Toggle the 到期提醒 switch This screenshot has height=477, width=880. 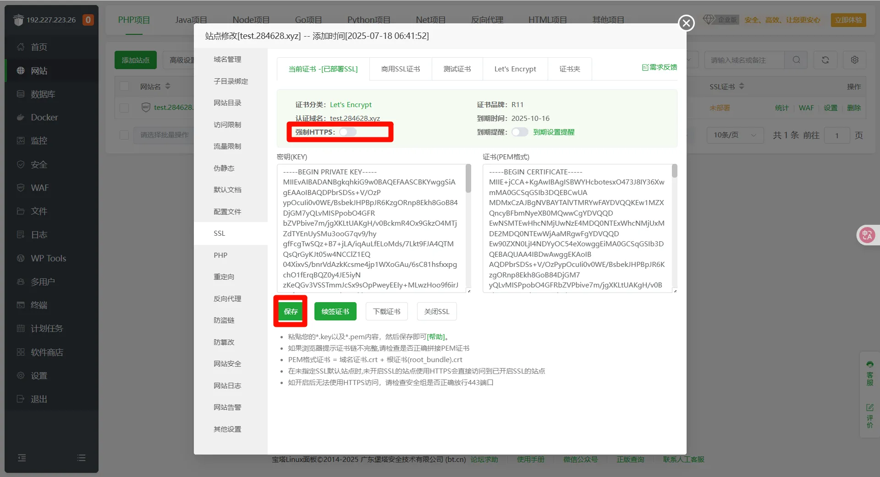coord(520,132)
